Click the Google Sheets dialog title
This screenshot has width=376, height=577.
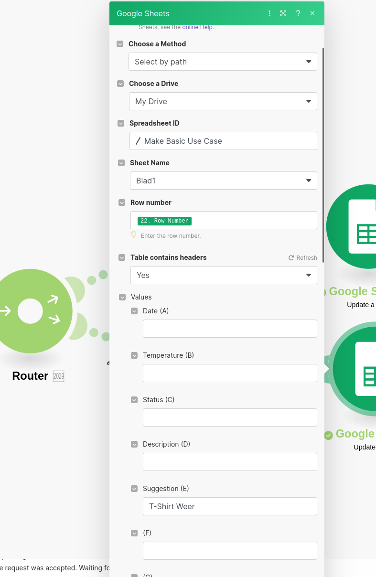(x=143, y=13)
